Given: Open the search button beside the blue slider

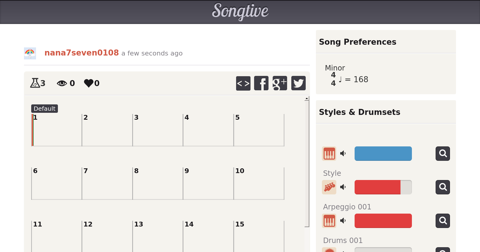Looking at the screenshot, I should pyautogui.click(x=442, y=154).
